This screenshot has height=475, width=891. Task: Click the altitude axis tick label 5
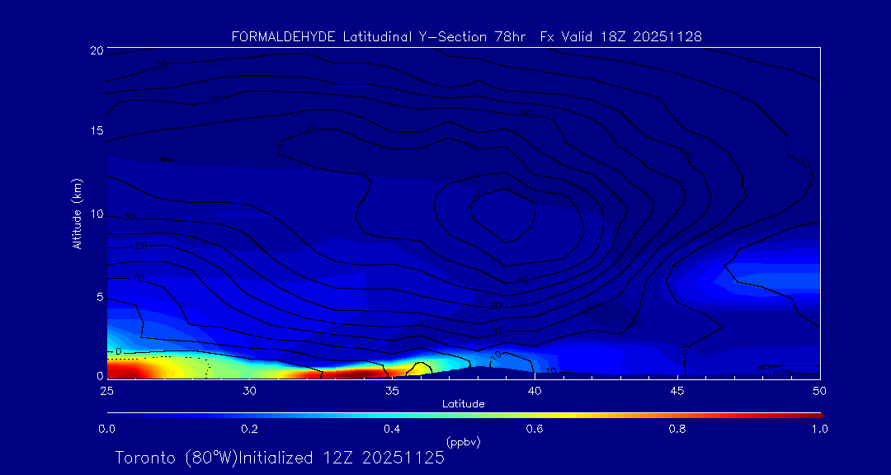(x=99, y=297)
